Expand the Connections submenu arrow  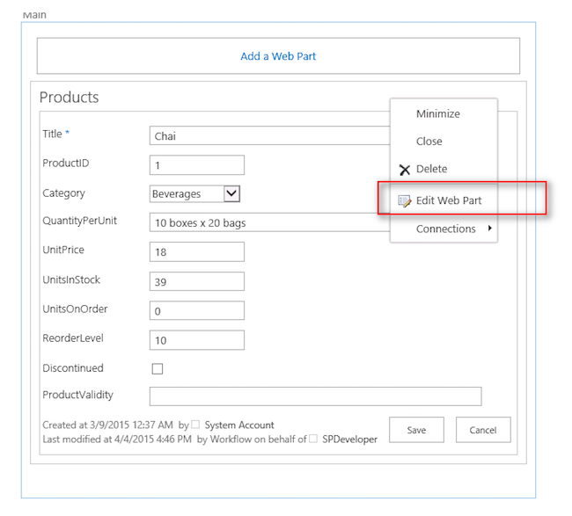pyautogui.click(x=489, y=229)
